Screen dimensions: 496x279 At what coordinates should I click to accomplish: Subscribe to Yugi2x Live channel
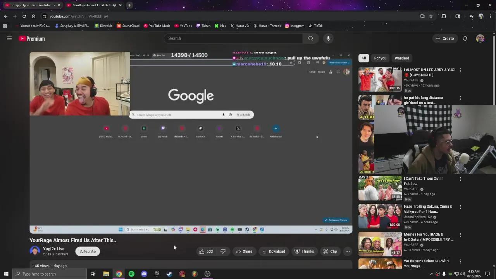click(x=88, y=251)
